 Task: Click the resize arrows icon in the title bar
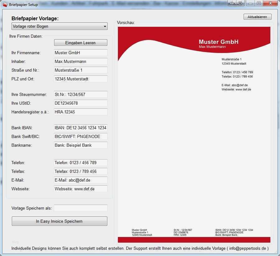(232, 3)
